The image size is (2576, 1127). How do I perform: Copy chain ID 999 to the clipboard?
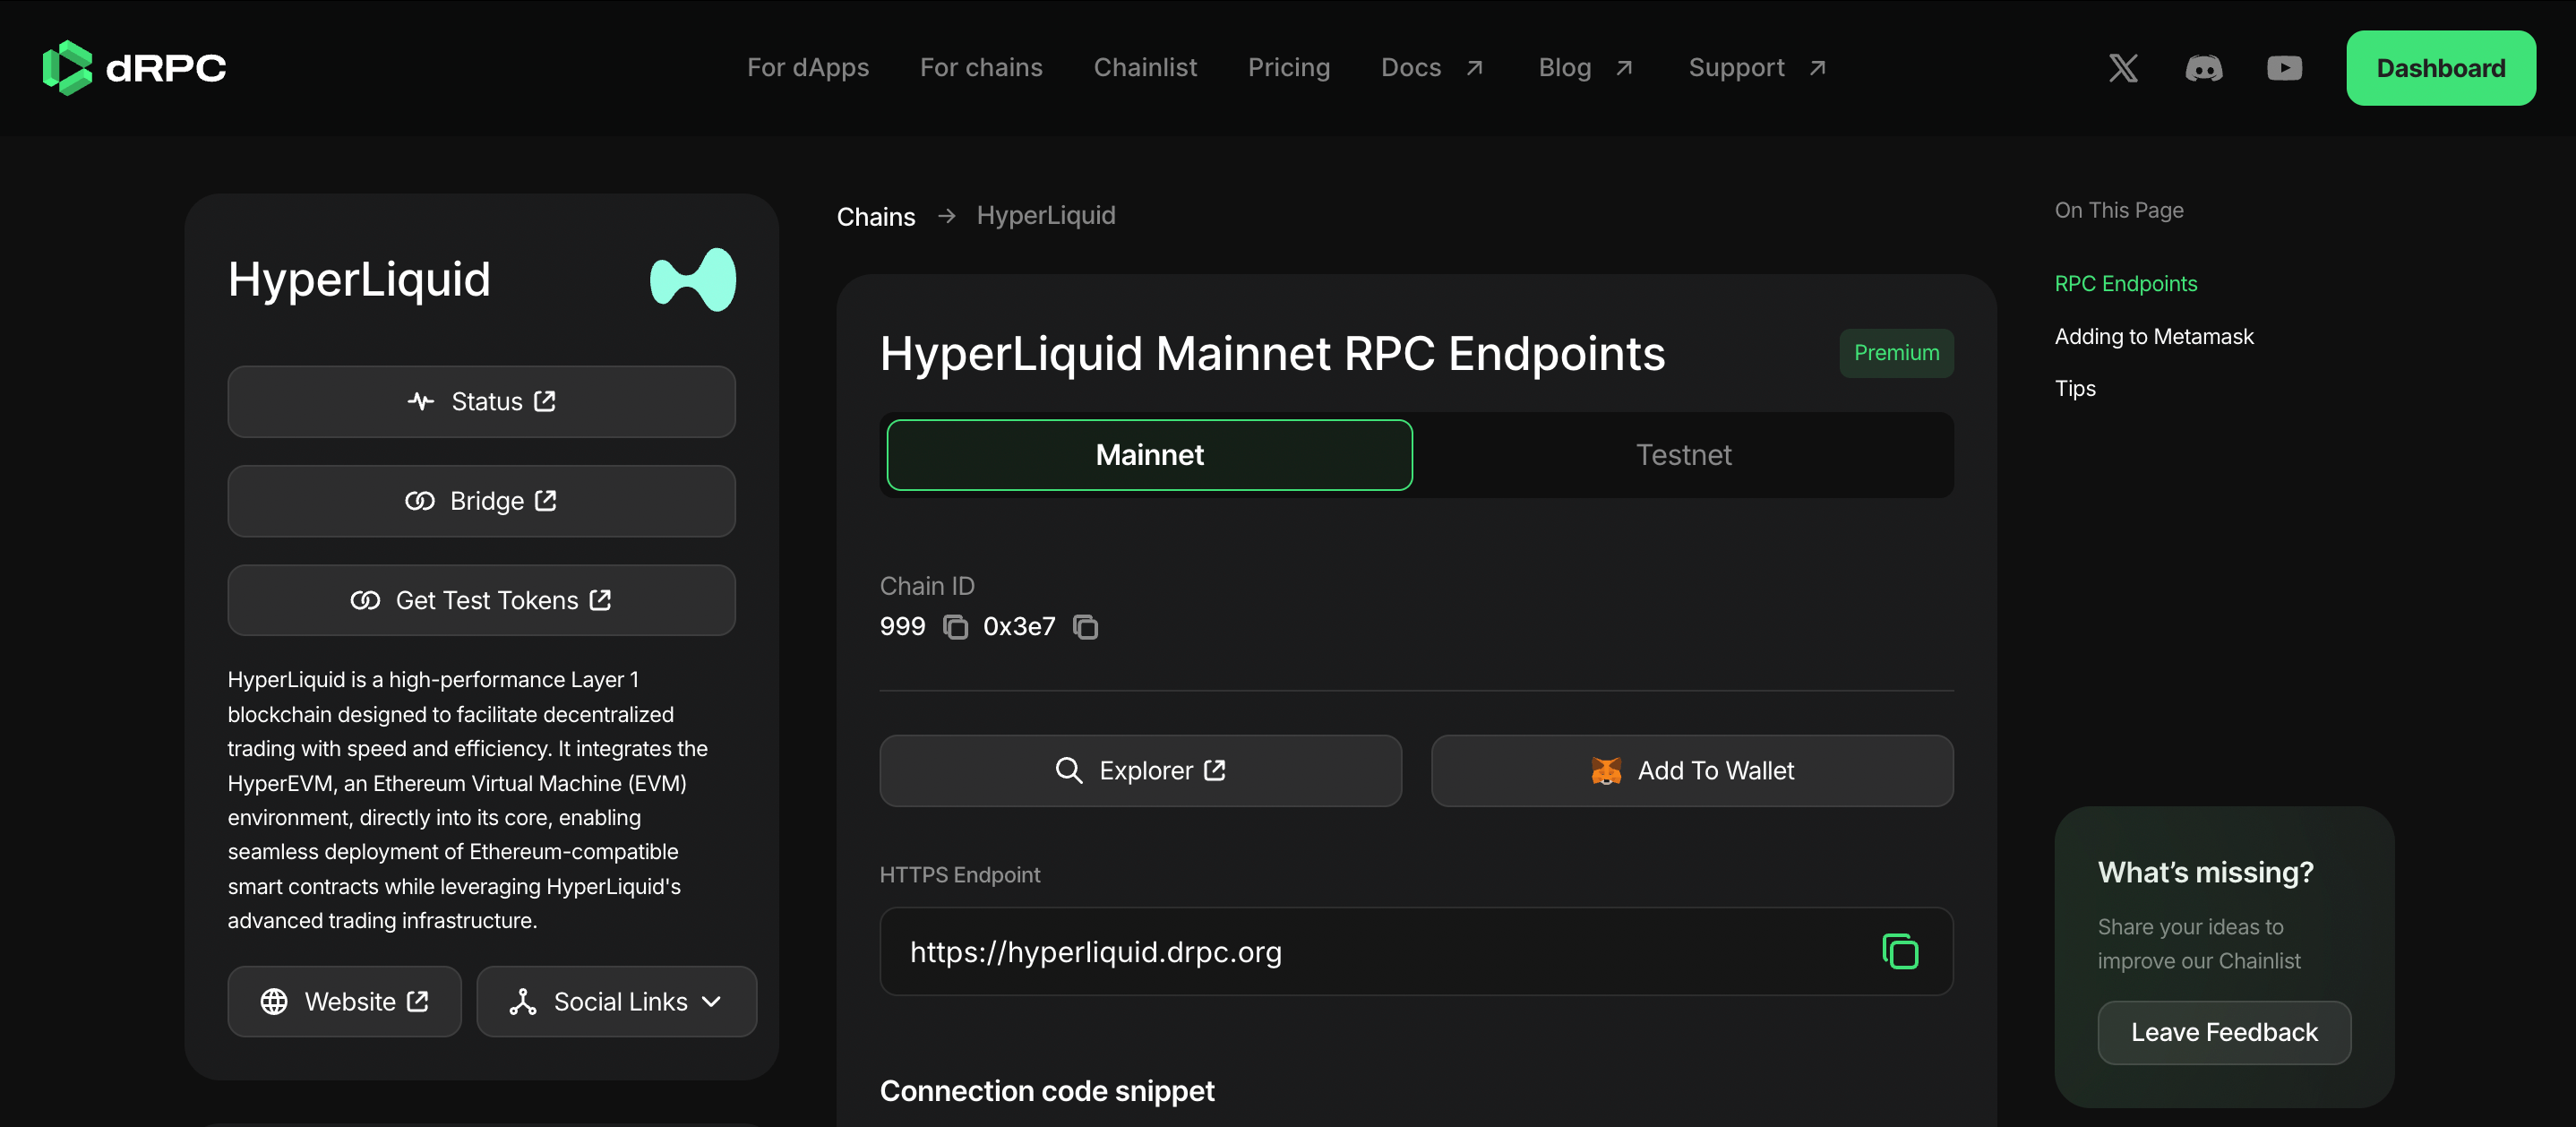955,627
